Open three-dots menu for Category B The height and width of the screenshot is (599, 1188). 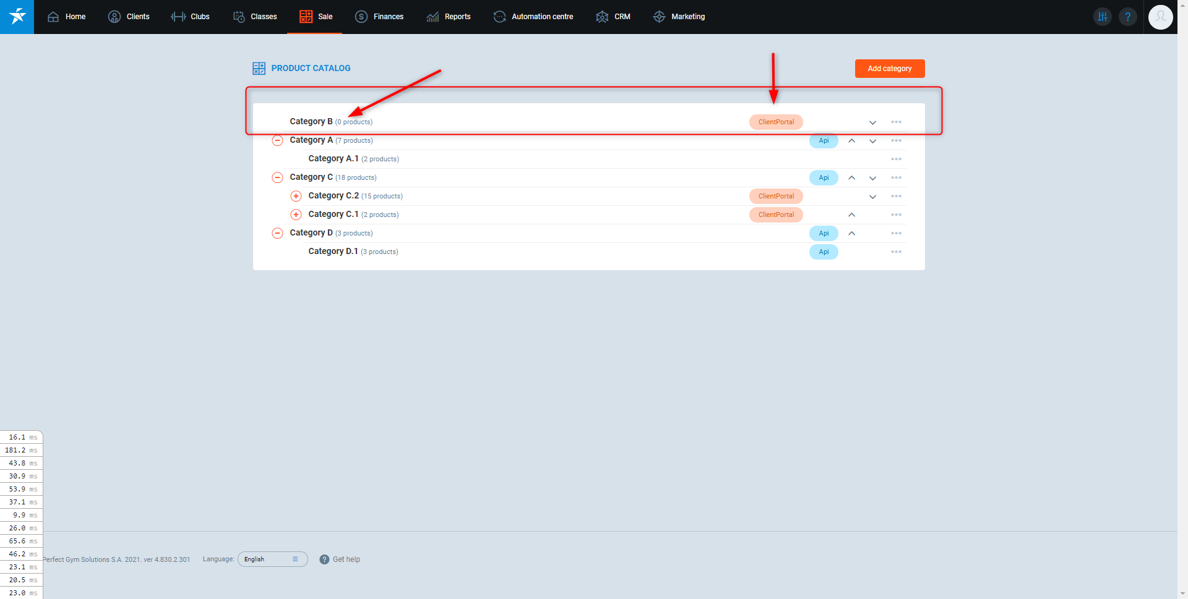(896, 122)
